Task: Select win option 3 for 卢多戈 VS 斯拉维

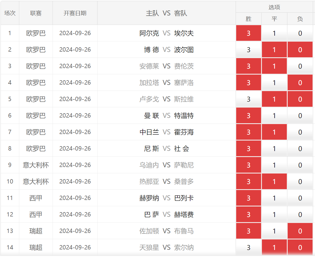Action: pos(248,99)
